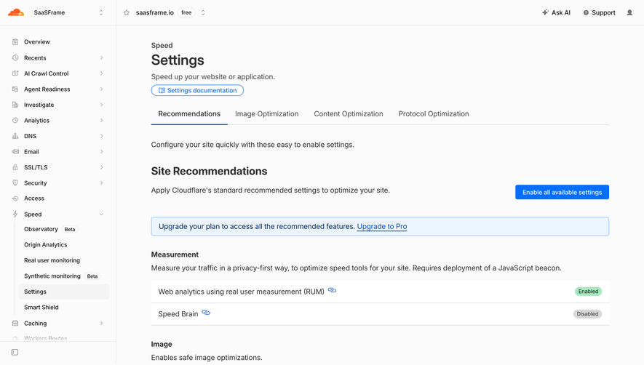Click the Ask AI sparkle icon
Screen dimensions: 644x365
point(545,12)
